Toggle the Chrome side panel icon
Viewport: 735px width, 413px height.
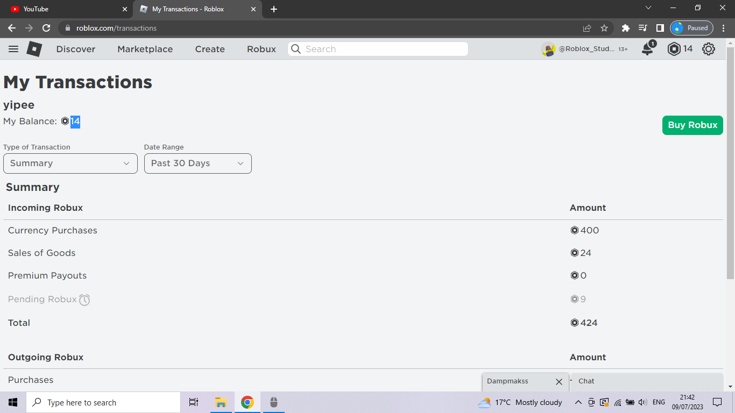[660, 28]
